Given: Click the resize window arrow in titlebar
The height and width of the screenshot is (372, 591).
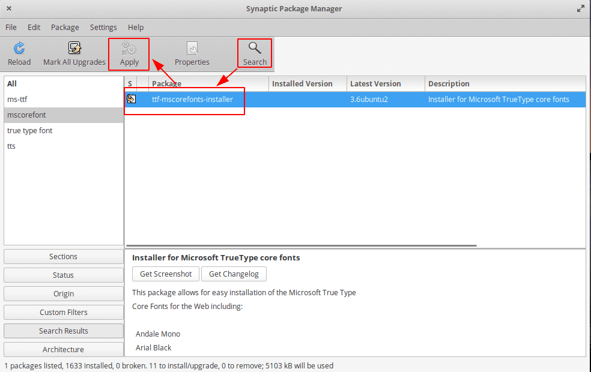Looking at the screenshot, I should pyautogui.click(x=580, y=8).
